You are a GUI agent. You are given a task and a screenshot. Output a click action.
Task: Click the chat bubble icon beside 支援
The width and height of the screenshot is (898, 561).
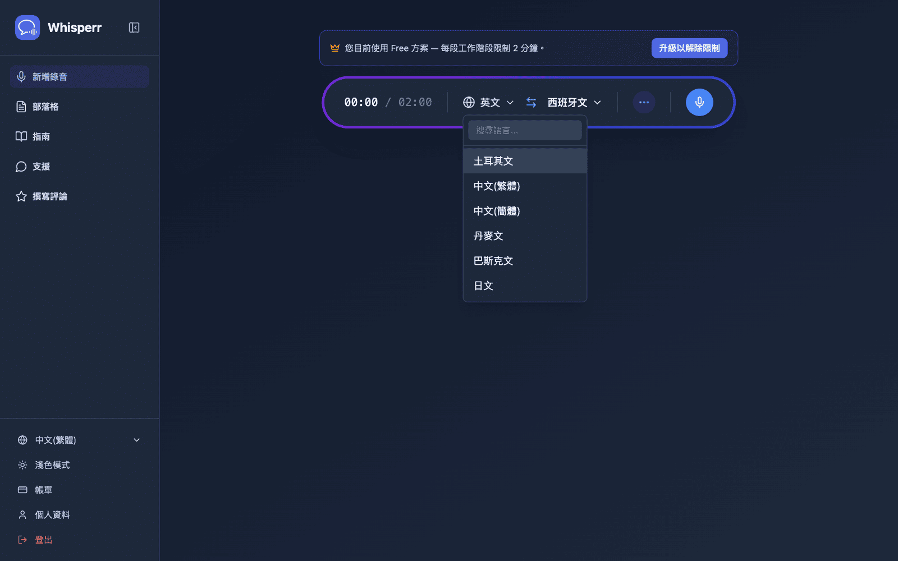pos(21,167)
